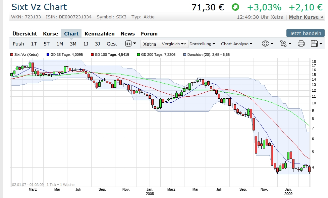Select the 1J time range
This screenshot has width=328, height=198.
(x=86, y=43)
